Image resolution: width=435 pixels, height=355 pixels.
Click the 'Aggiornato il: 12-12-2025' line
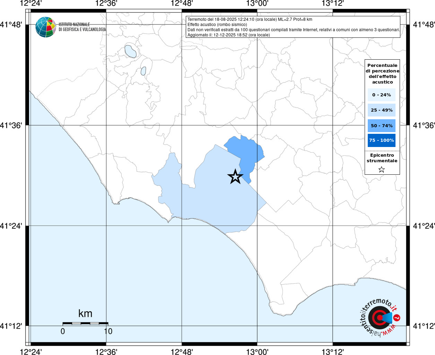(229, 35)
